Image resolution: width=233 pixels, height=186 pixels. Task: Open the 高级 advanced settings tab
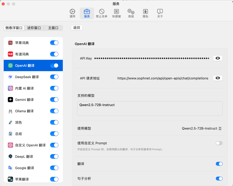pos(131,13)
